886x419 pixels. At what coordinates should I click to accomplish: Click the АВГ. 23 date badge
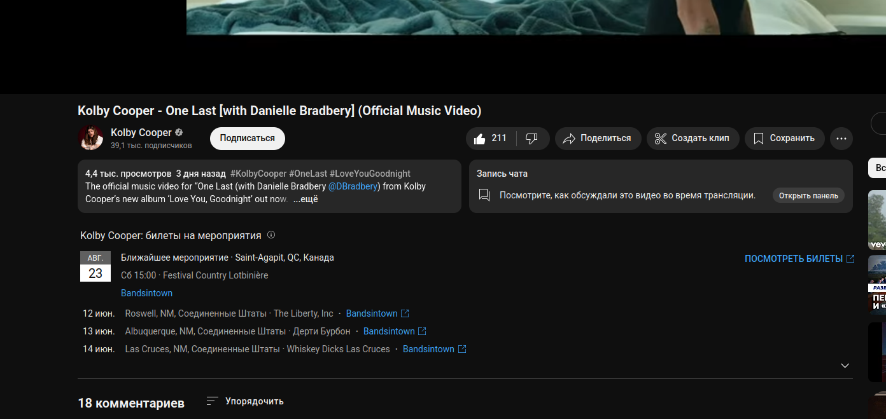(x=95, y=266)
